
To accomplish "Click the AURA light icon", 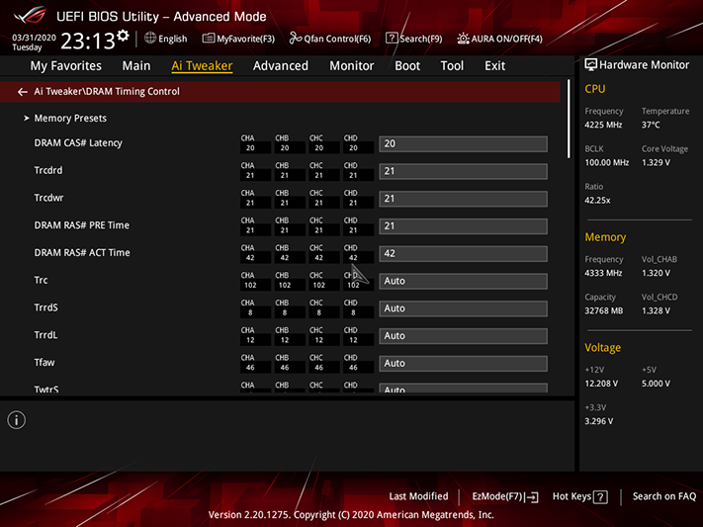I will [463, 39].
